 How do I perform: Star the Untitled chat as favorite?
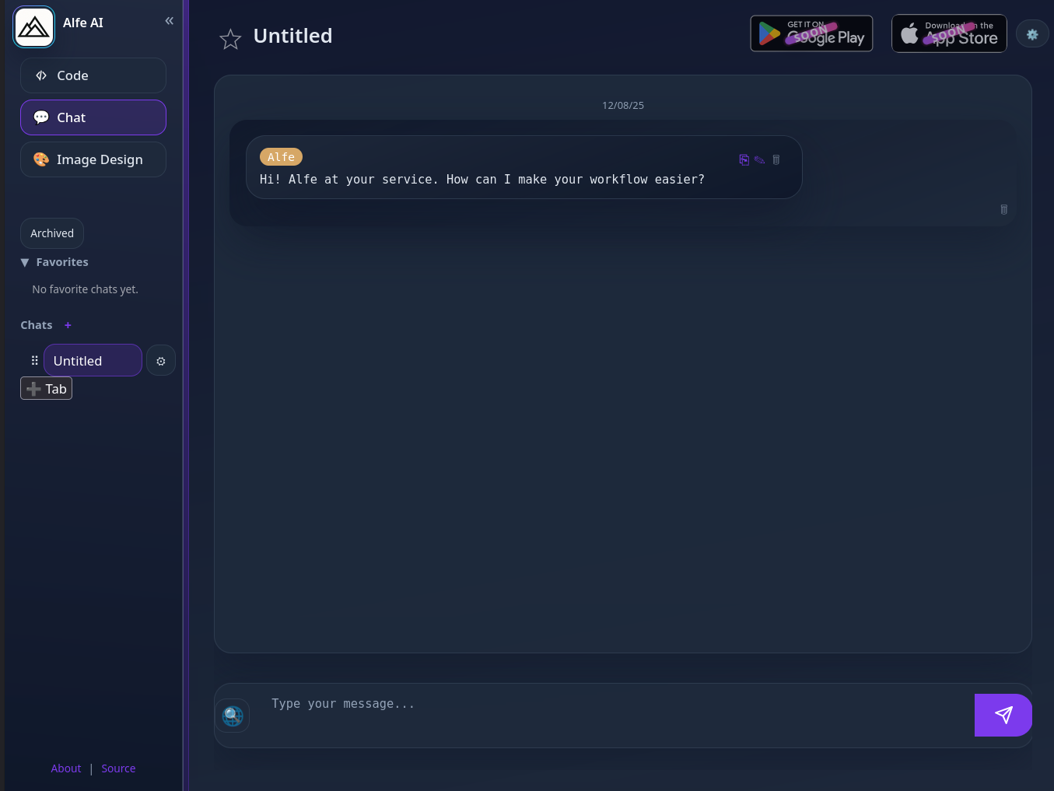pos(230,39)
